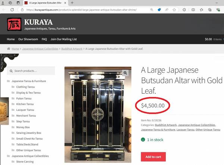Click the Add to cart button

[153, 157]
